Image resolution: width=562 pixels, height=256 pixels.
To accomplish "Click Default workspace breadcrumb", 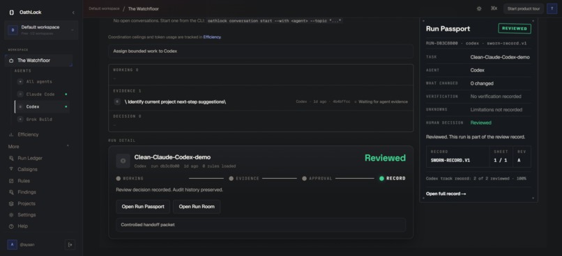I will click(x=104, y=8).
